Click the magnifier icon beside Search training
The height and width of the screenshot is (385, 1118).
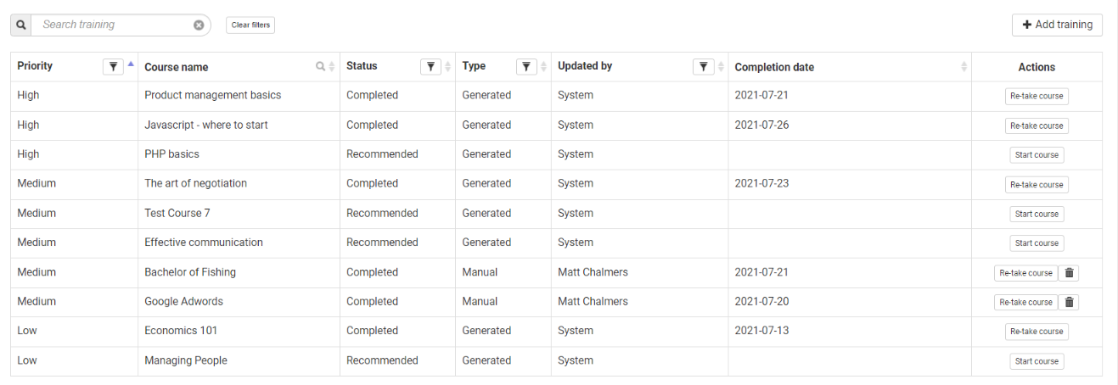click(21, 25)
